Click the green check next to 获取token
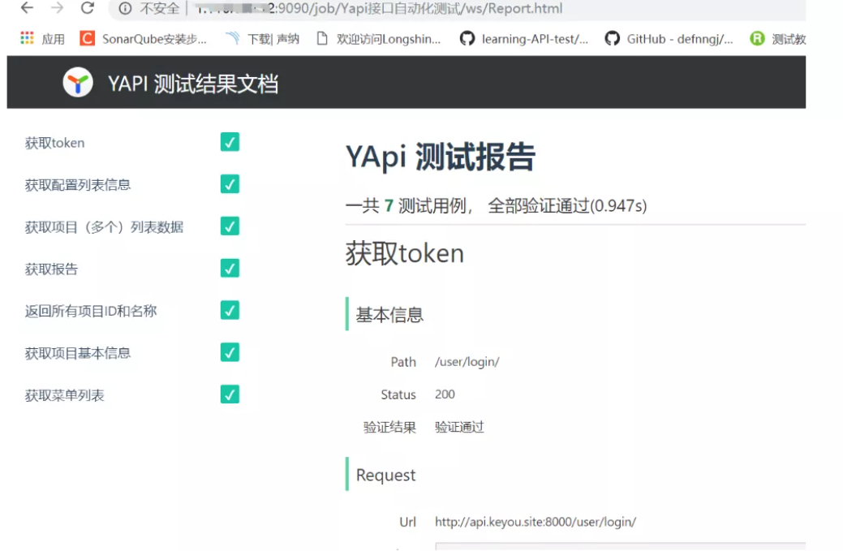 pyautogui.click(x=230, y=142)
